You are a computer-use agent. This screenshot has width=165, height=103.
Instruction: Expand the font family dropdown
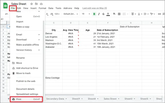pos(71,14)
